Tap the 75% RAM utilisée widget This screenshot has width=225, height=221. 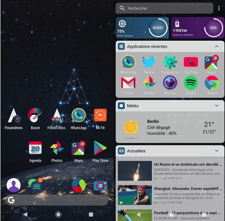click(x=142, y=28)
